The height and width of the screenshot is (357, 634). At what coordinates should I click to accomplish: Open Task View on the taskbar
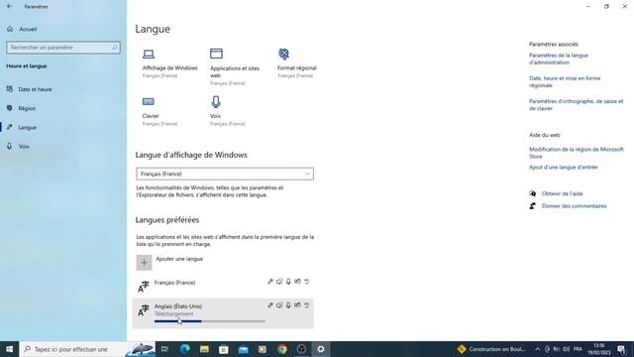click(164, 349)
